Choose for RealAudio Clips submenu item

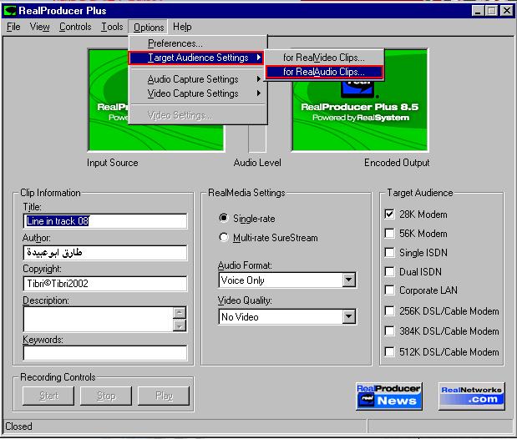(324, 72)
